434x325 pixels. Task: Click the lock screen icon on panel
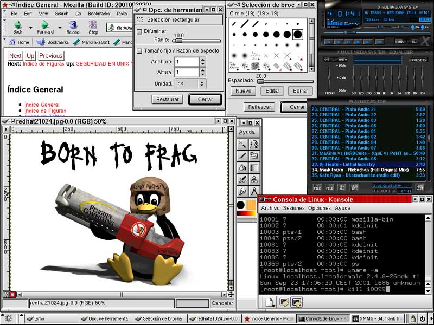point(413,318)
